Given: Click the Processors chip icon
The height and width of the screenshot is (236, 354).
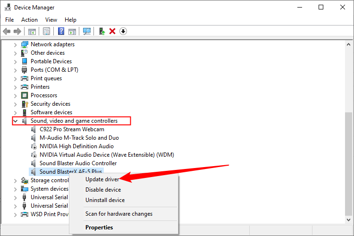Looking at the screenshot, I should pyautogui.click(x=25, y=95).
